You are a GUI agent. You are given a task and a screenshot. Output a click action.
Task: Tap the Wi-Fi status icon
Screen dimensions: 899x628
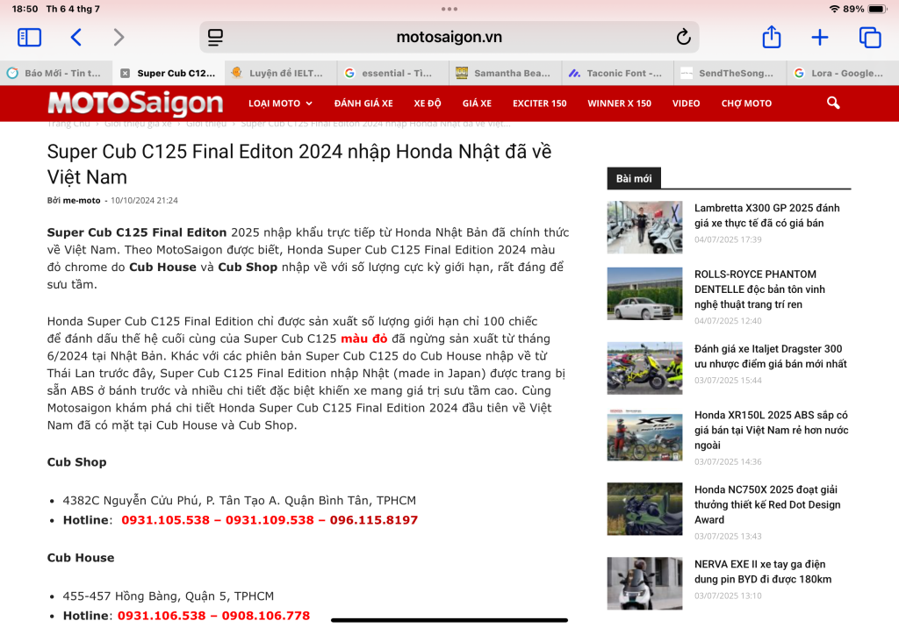[834, 9]
